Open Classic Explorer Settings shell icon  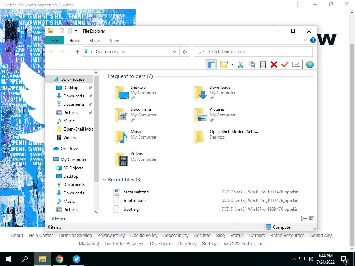click(x=310, y=65)
